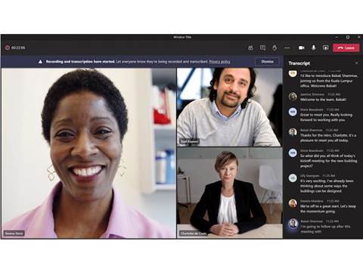363x272 pixels.
Task: Click the Transcript panel heading
Action: (299, 63)
